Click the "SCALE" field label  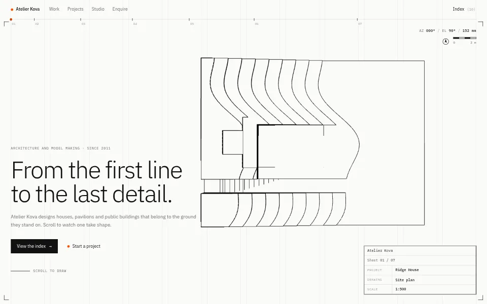[372, 289]
